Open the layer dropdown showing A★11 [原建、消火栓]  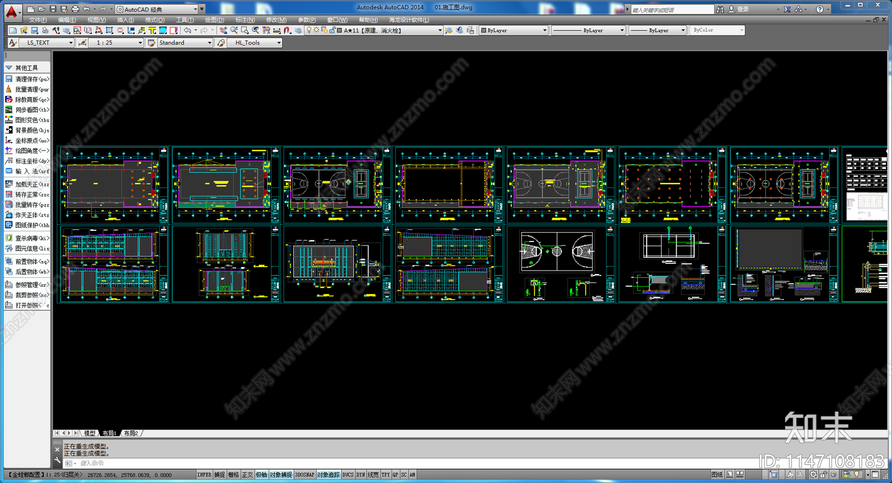pos(374,30)
